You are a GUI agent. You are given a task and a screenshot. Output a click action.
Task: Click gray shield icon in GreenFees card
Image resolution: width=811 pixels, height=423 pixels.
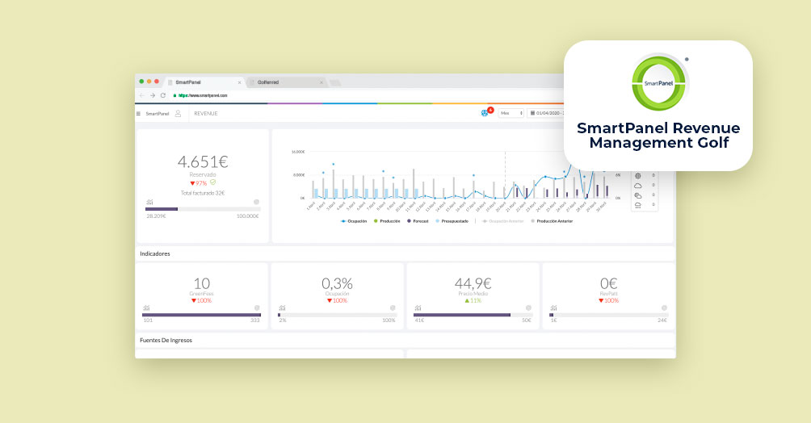coord(257,308)
